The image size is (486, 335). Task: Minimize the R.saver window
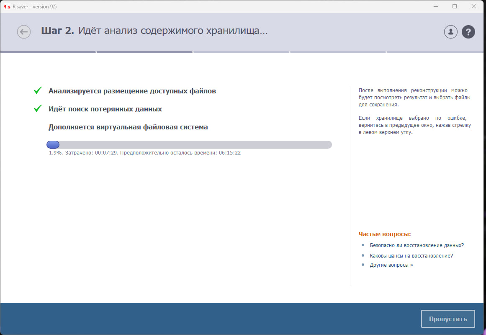click(435, 6)
